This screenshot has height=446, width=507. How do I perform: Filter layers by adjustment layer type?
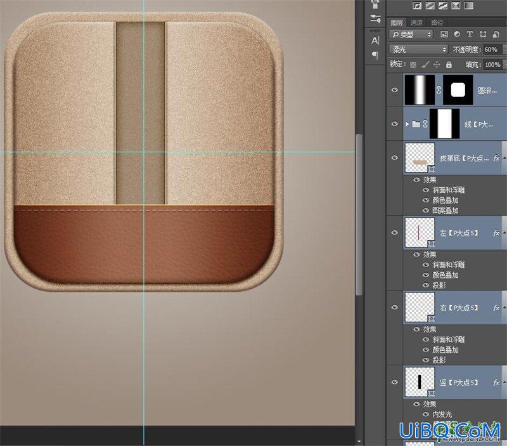pyautogui.click(x=457, y=34)
